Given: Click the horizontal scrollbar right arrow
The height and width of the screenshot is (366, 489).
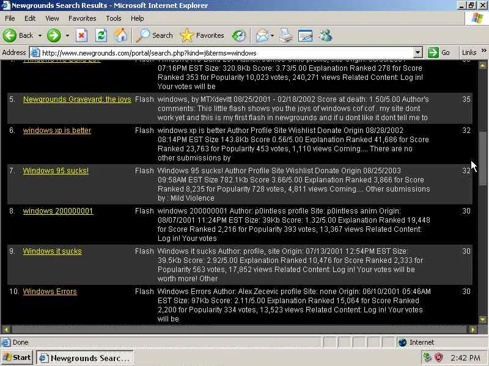Looking at the screenshot, I should tap(472, 329).
